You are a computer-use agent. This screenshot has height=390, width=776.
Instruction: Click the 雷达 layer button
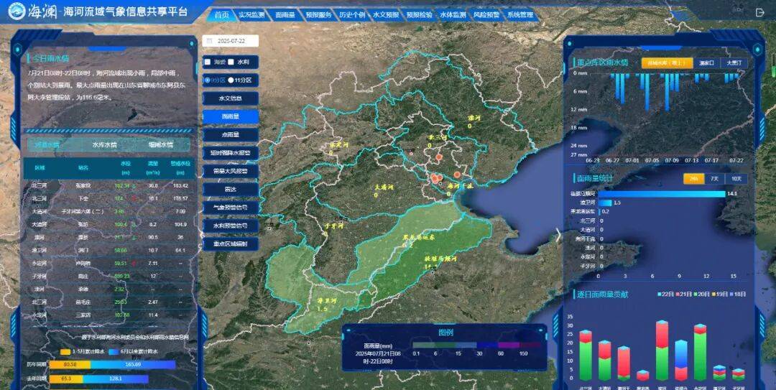point(231,190)
